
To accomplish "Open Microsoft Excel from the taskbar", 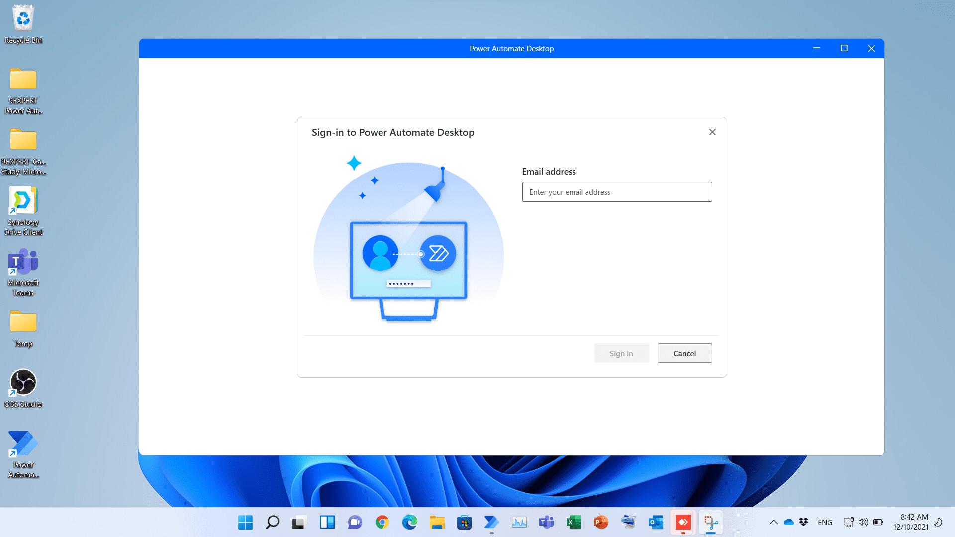I will click(573, 522).
